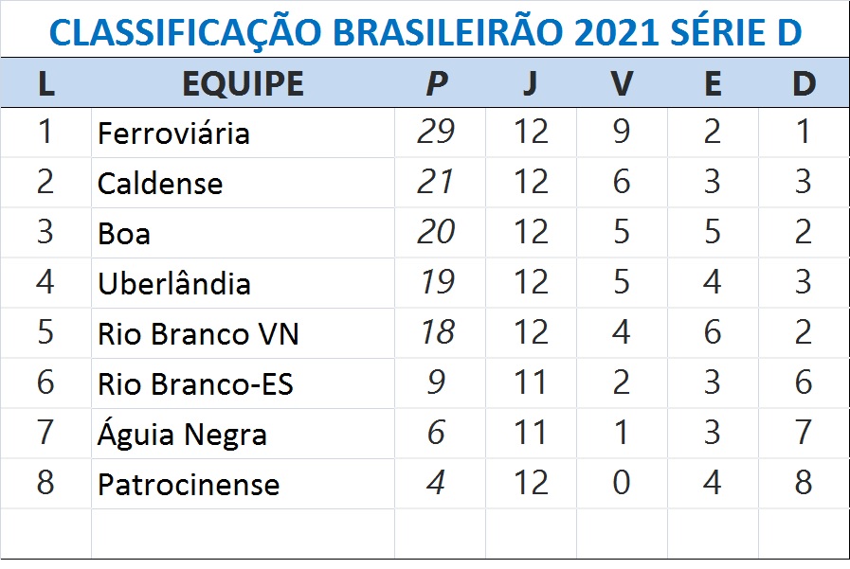Click the Águia Negra team cell
850x569 pixels.
click(x=182, y=435)
